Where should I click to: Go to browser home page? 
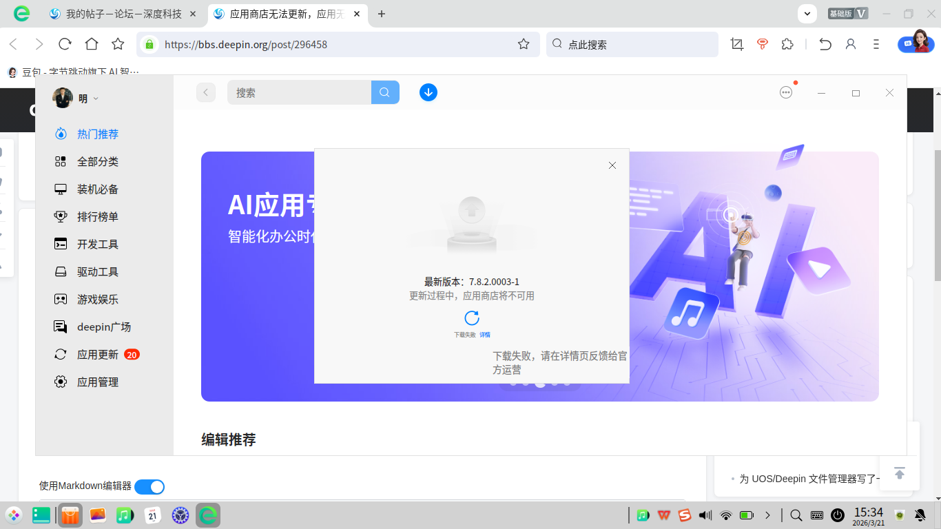point(92,44)
